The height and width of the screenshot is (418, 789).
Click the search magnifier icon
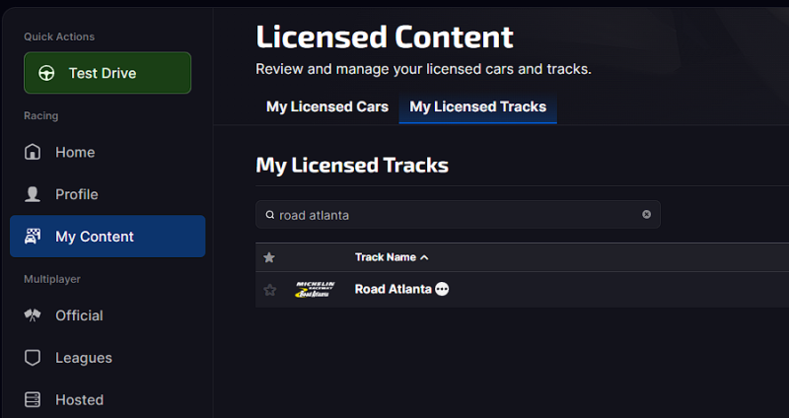[269, 215]
